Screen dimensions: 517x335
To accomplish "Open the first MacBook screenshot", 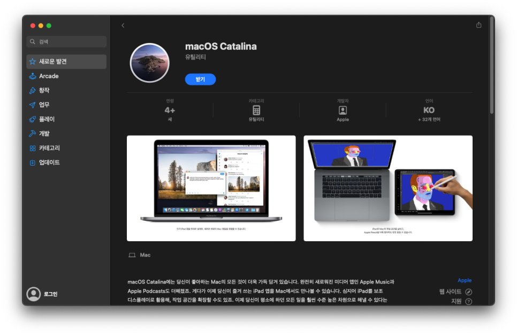I will (211, 188).
